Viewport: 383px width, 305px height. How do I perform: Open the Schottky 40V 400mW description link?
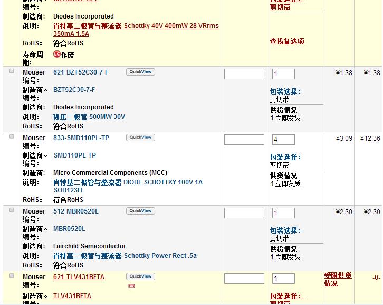[x=136, y=30]
